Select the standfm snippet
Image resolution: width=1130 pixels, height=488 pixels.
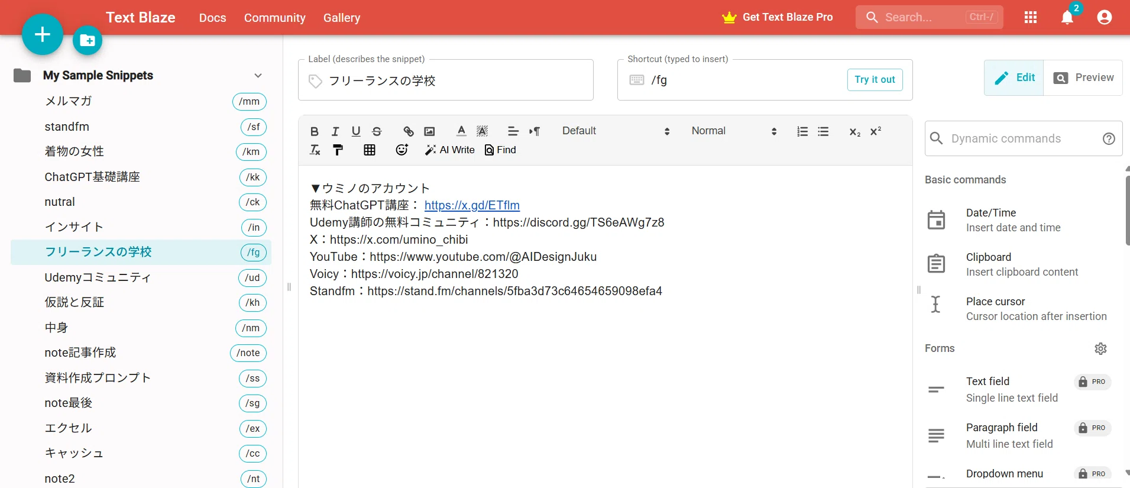click(x=141, y=127)
